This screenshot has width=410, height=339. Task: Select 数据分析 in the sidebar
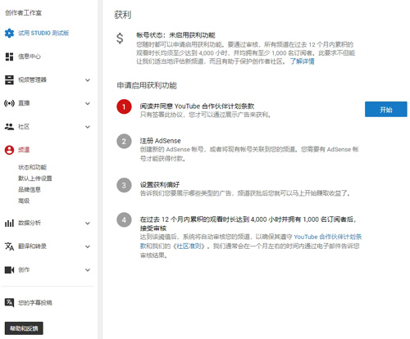(30, 223)
